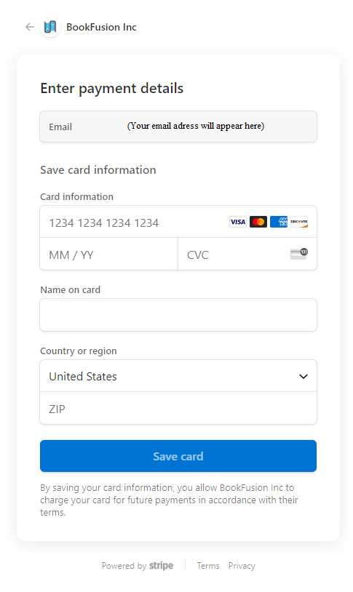The width and height of the screenshot is (353, 592).
Task: Click the Discover card icon
Action: point(299,222)
